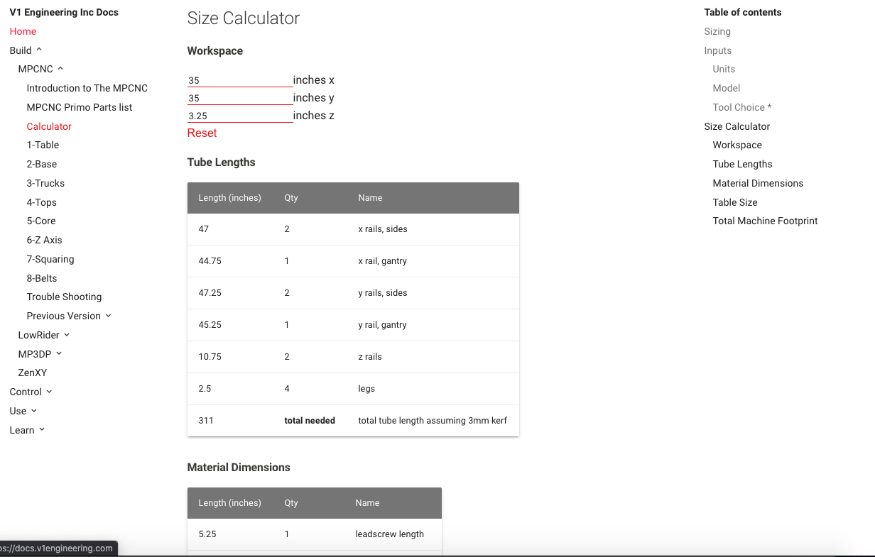875x557 pixels.
Task: Jump to Material Dimensions in contents
Action: tap(758, 183)
